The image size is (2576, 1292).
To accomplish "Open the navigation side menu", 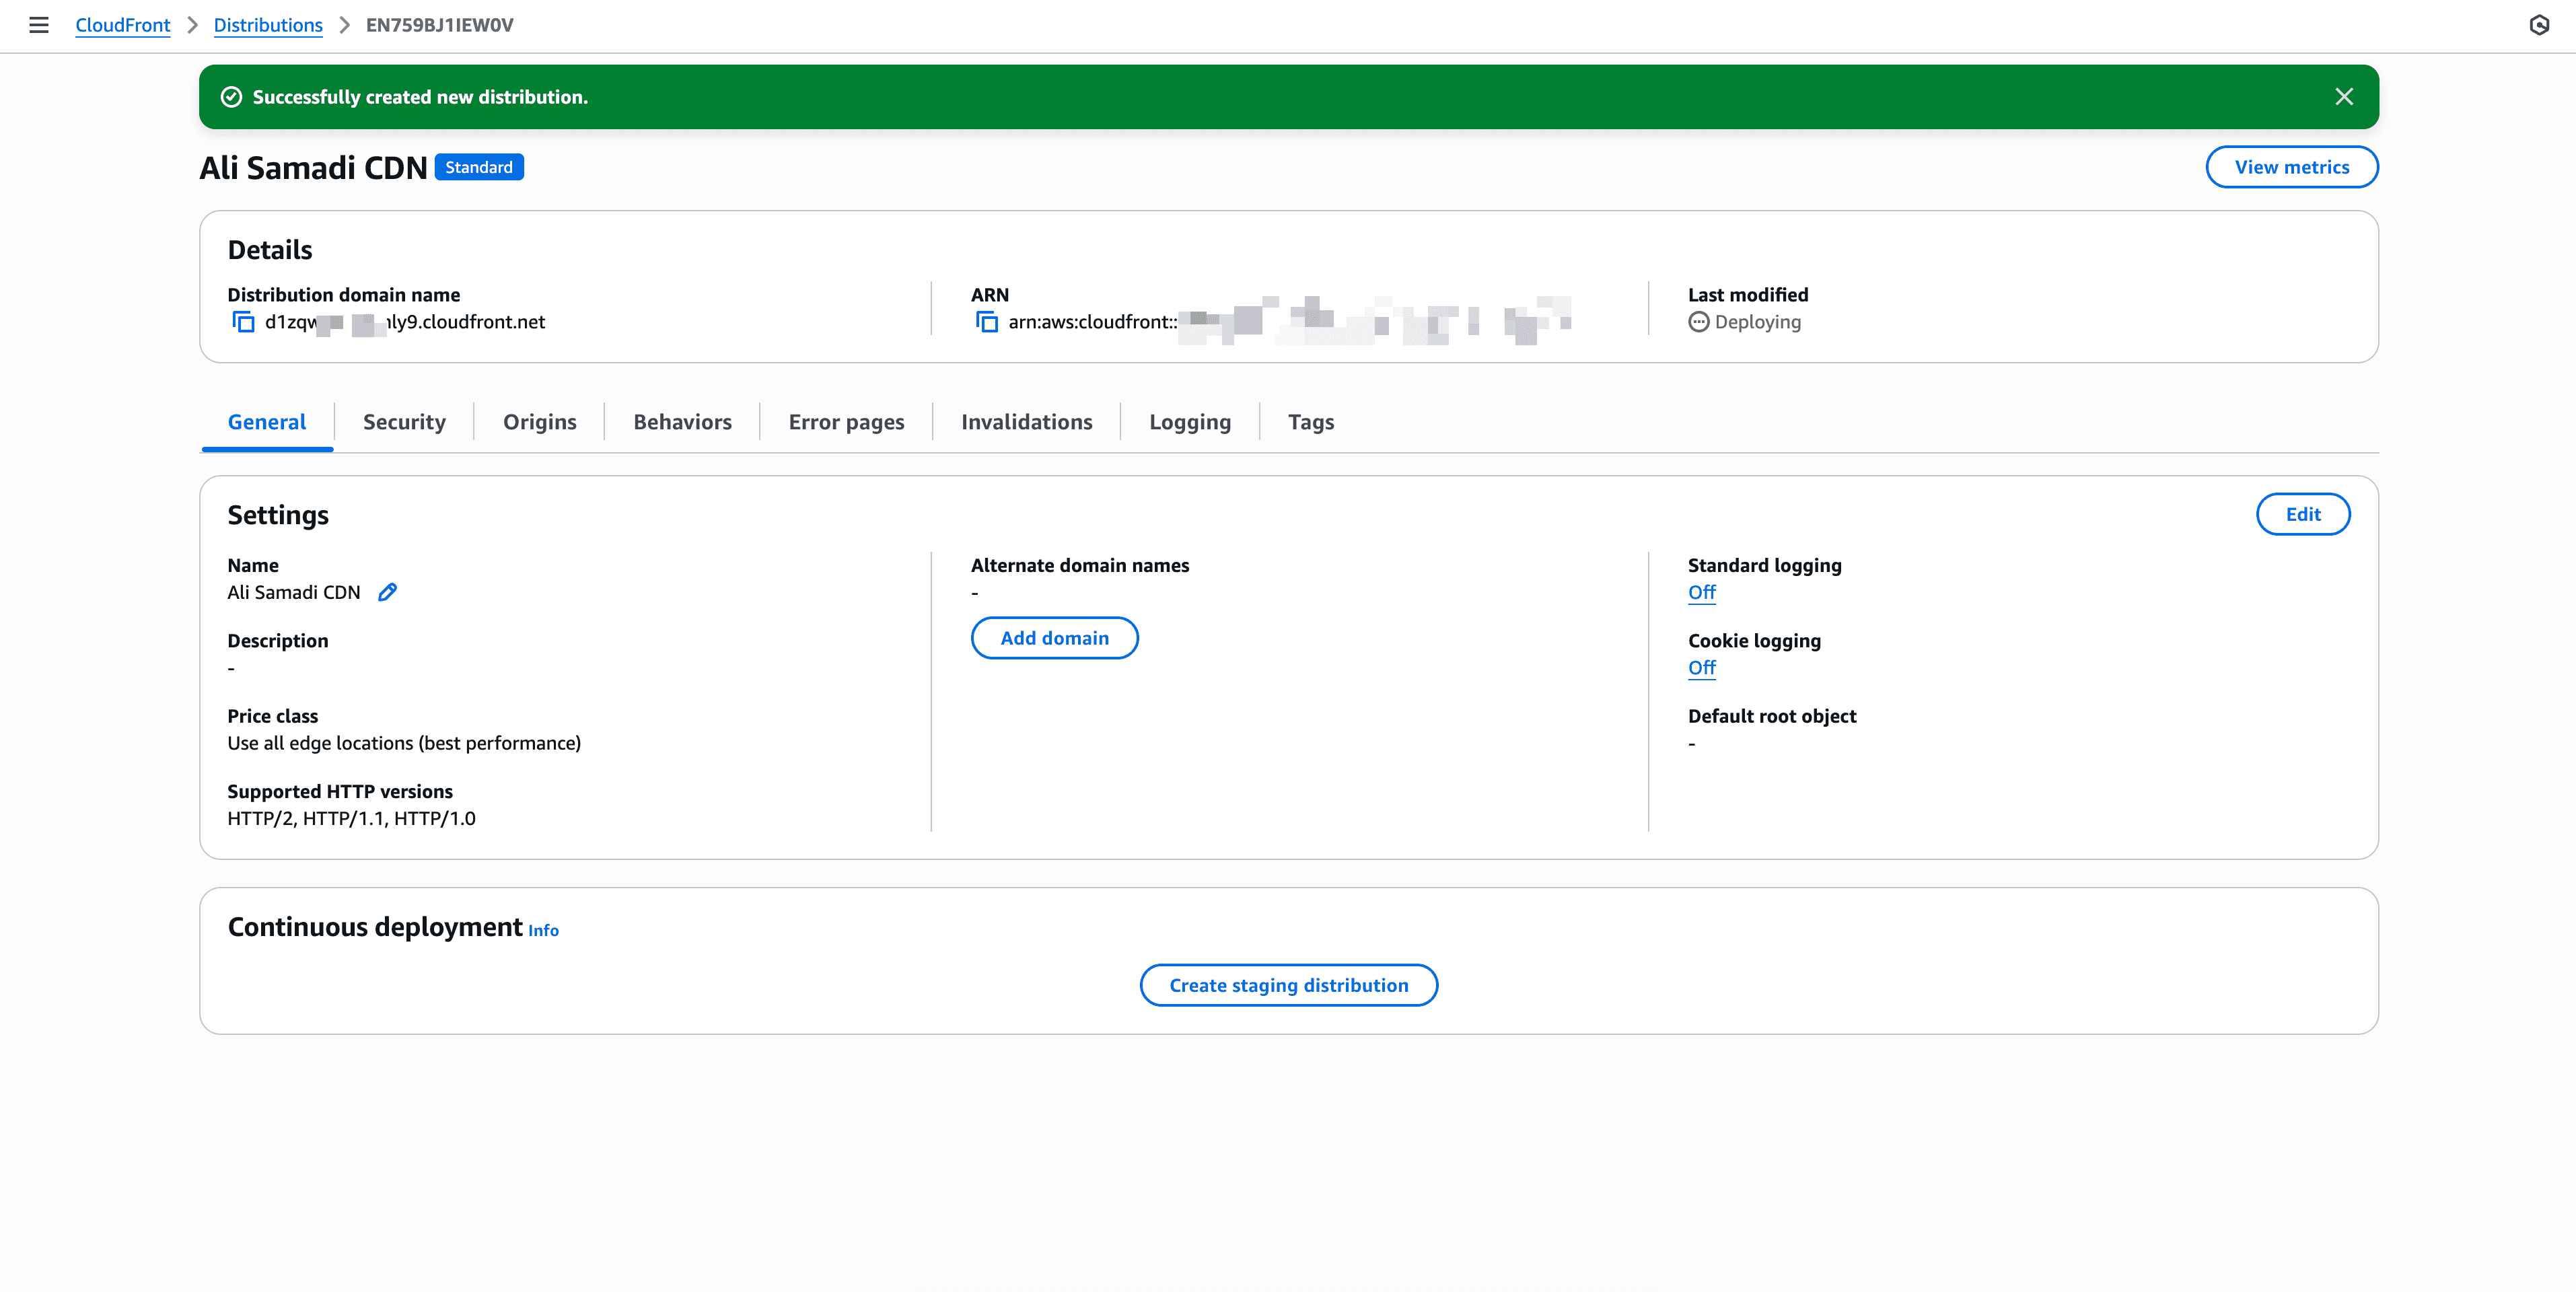I will click(38, 25).
